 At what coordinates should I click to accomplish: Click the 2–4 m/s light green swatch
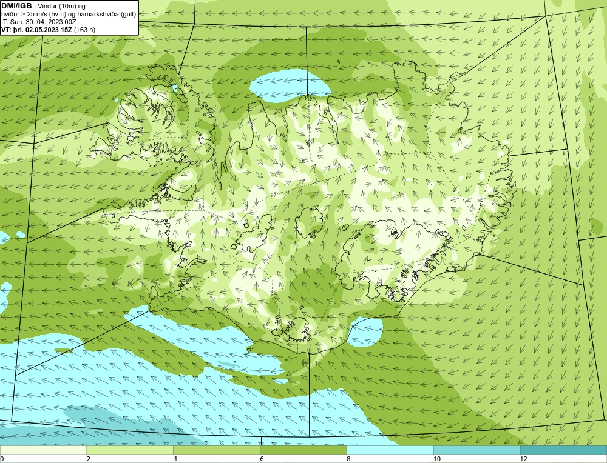130,450
